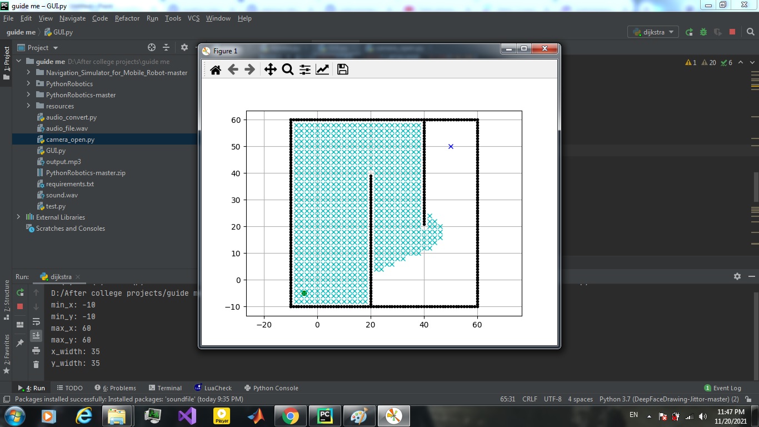Open the File menu

click(x=8, y=18)
